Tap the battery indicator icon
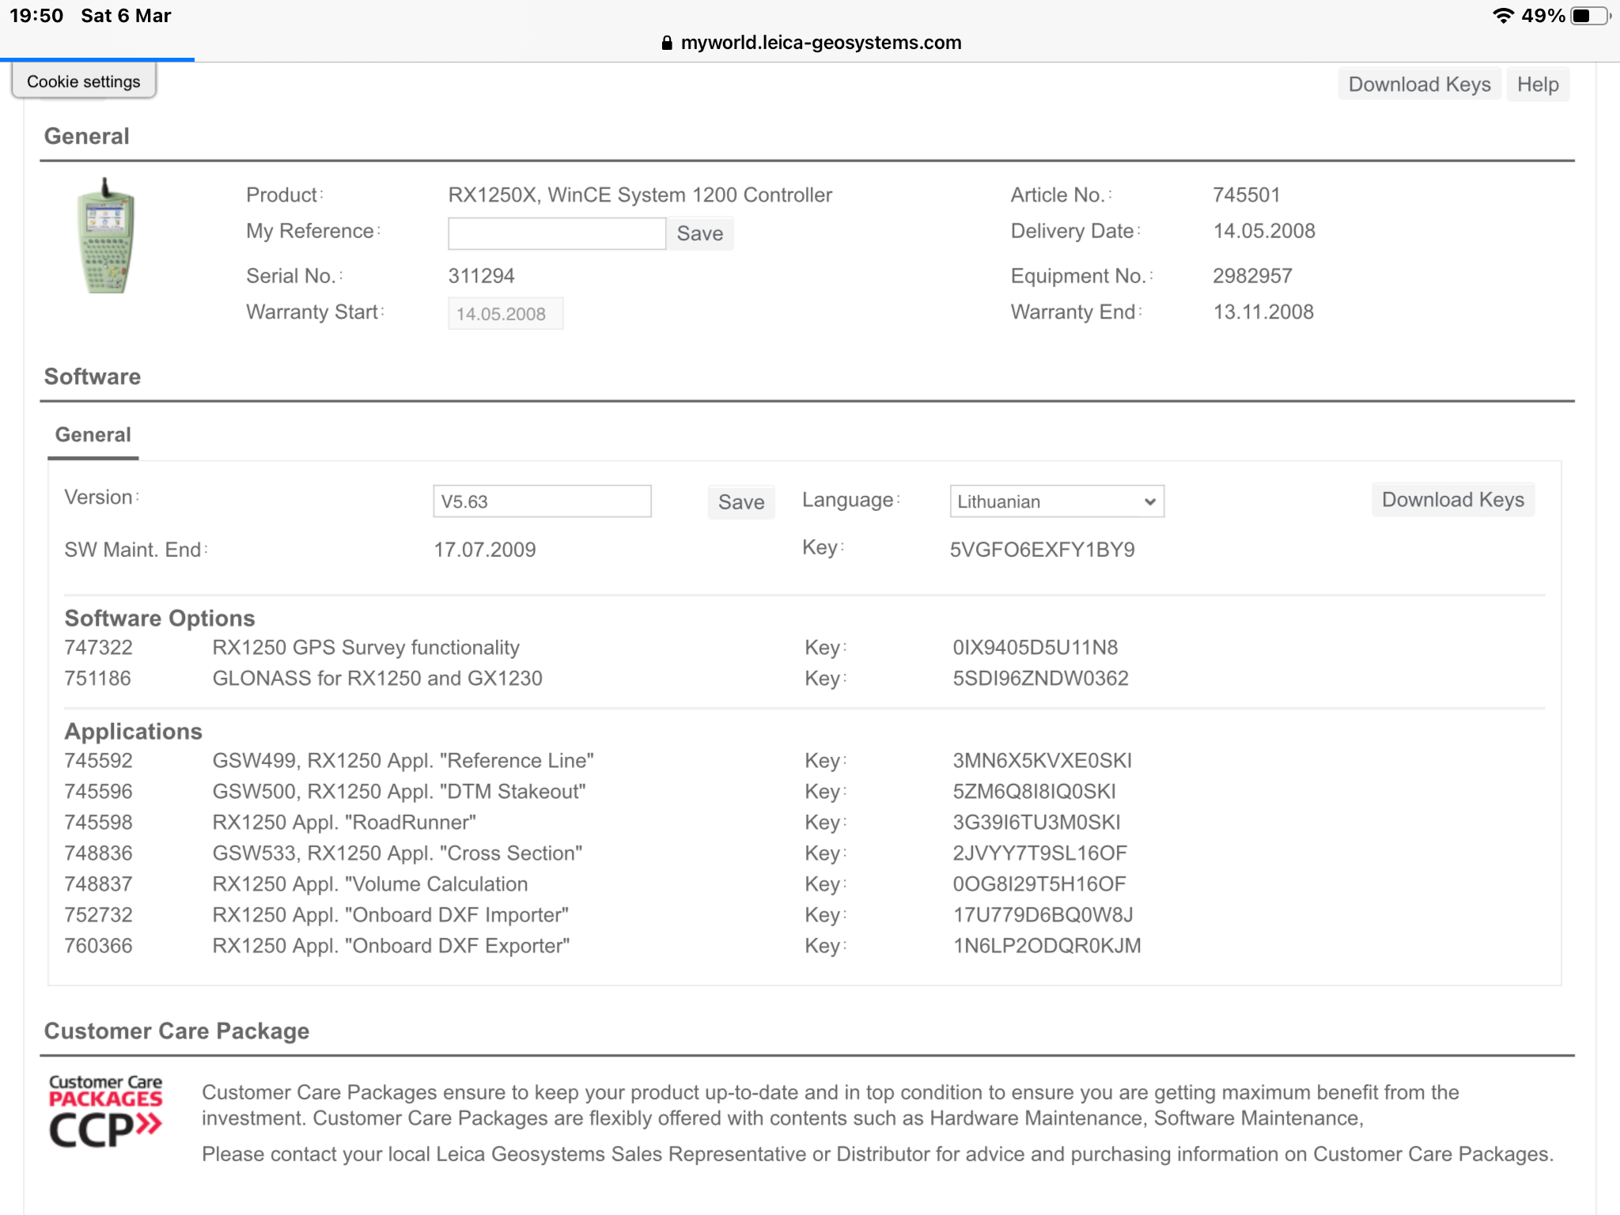This screenshot has height=1215, width=1620. pyautogui.click(x=1590, y=16)
